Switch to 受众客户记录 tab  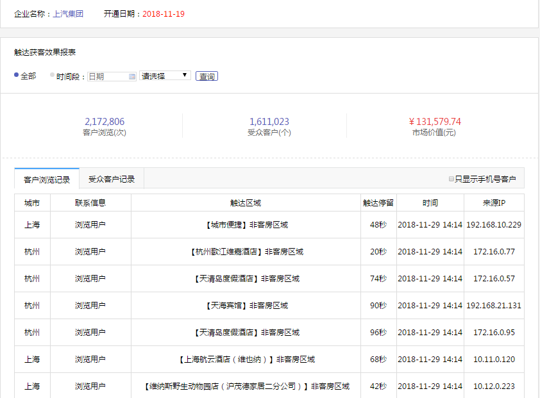(112, 179)
